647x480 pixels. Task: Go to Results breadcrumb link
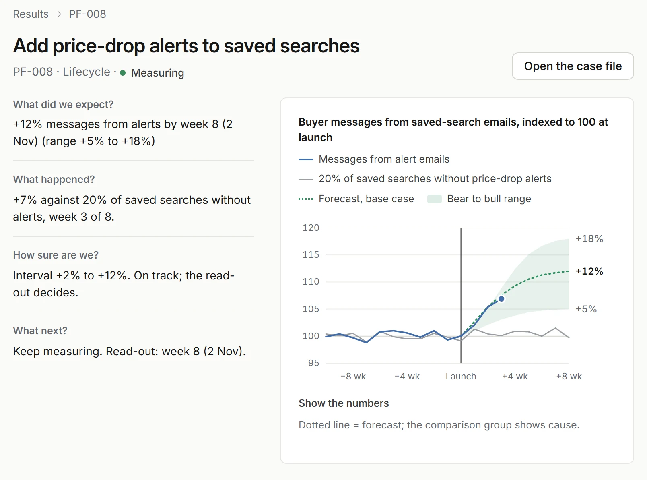tap(31, 14)
